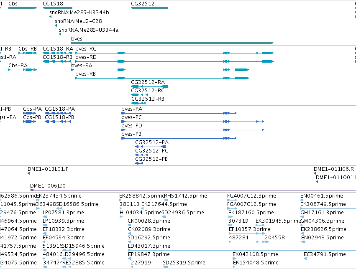
Task: Click the bves-RB transcript label
Action: point(86,74)
